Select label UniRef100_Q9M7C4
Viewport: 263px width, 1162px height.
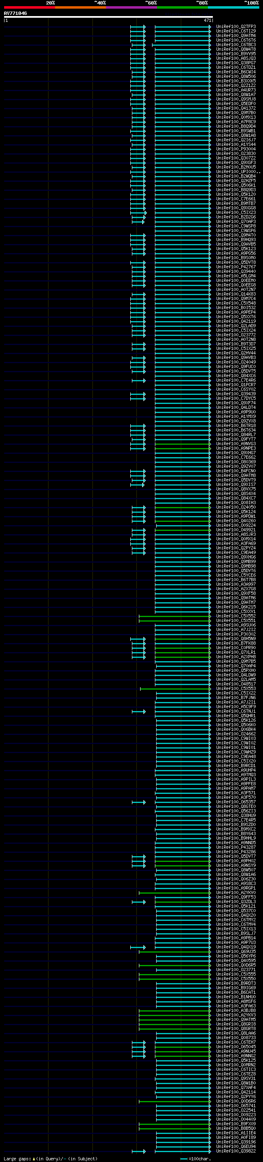pyautogui.click(x=235, y=298)
